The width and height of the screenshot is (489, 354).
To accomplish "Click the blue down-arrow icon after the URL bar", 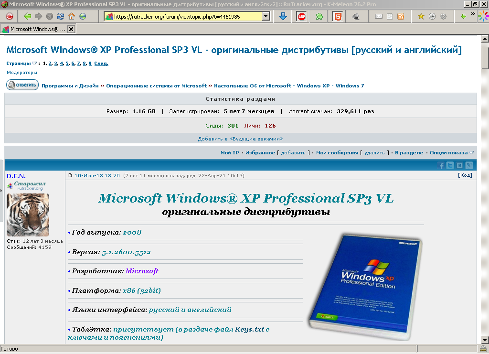I will (x=283, y=16).
